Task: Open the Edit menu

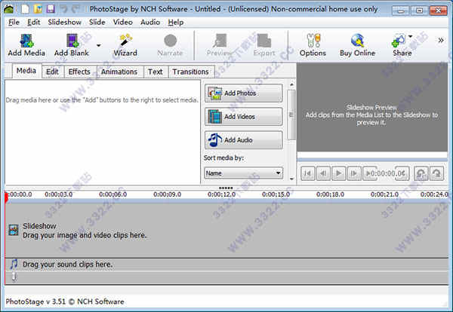Action: click(x=33, y=22)
